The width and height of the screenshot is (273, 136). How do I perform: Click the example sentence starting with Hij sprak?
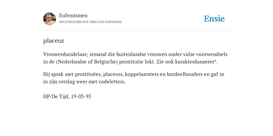pyautogui.click(x=134, y=78)
